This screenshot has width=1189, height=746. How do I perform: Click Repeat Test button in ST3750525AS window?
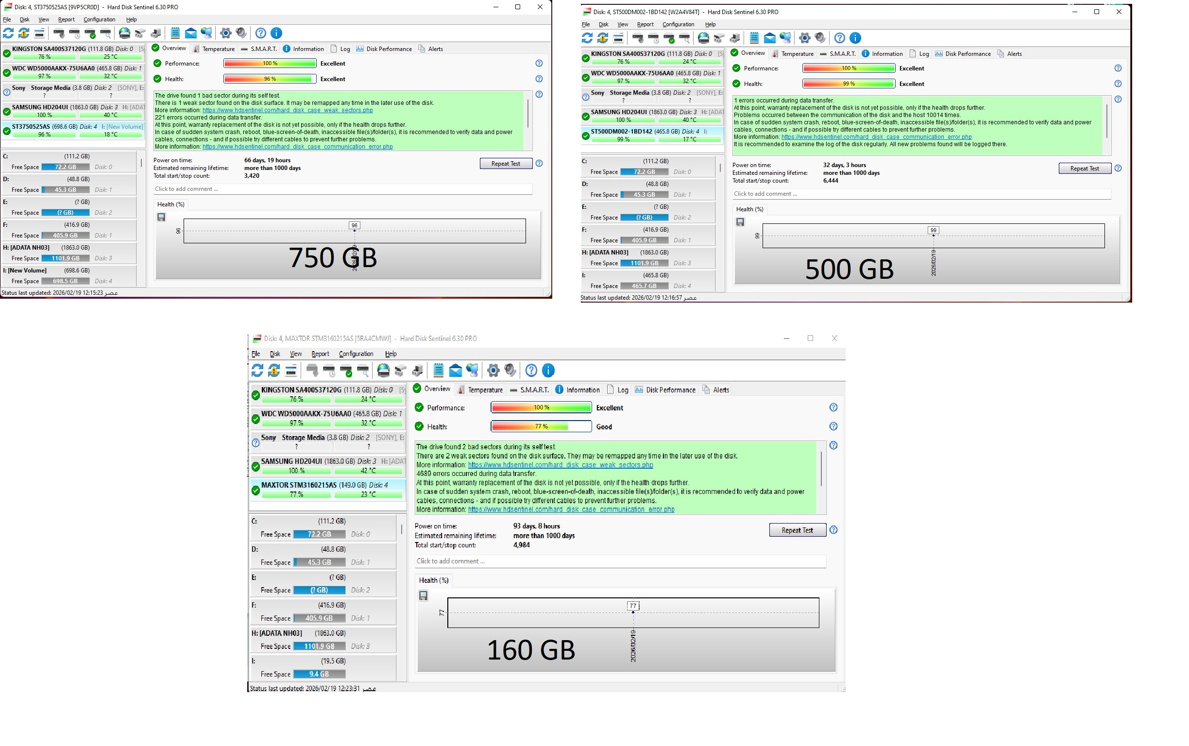tap(506, 163)
